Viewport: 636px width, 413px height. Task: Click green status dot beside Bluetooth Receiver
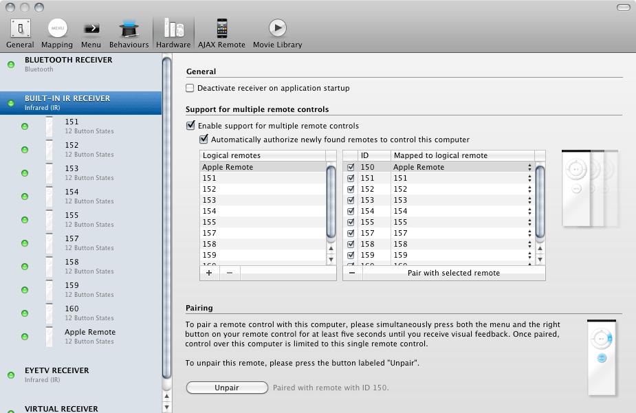pyautogui.click(x=11, y=65)
